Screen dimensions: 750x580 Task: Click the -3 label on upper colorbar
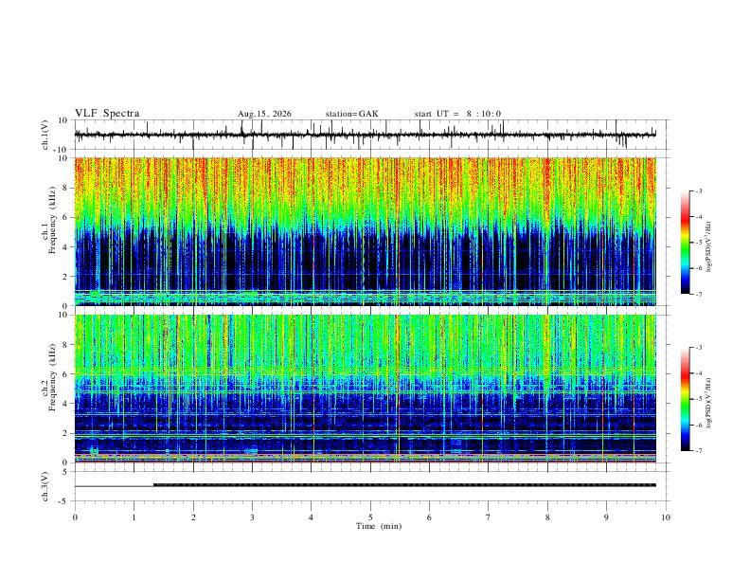tap(699, 190)
